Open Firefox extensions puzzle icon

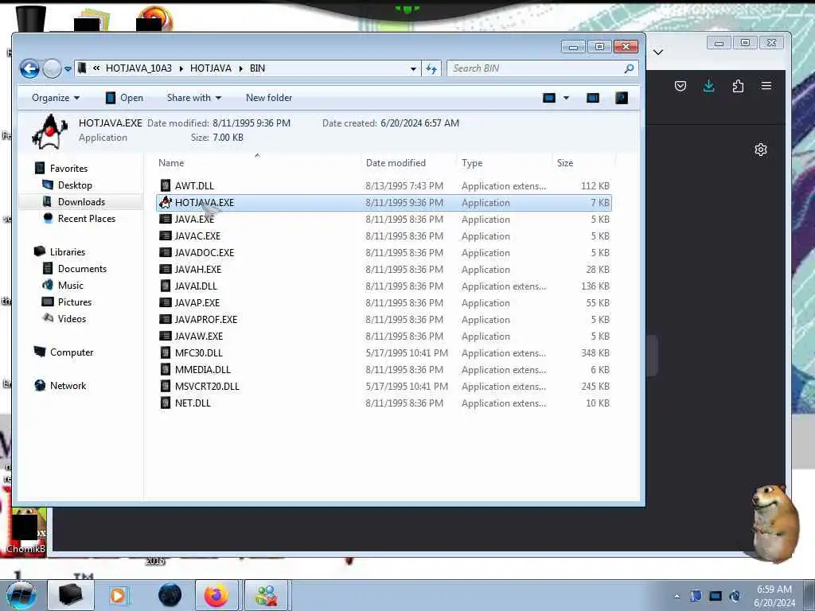tap(738, 86)
